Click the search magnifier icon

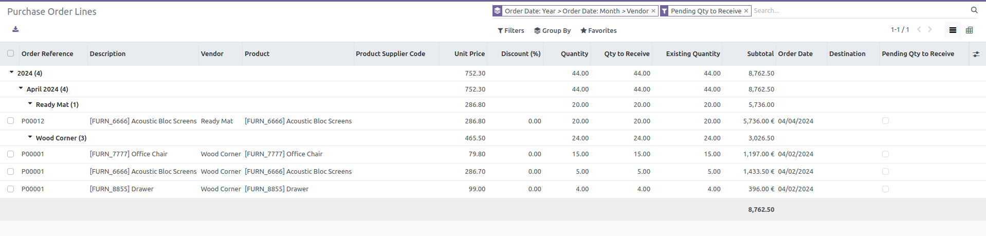point(974,10)
